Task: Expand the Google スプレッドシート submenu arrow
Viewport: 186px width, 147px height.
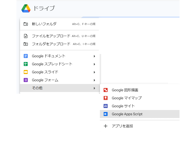Action: [x=94, y=64]
